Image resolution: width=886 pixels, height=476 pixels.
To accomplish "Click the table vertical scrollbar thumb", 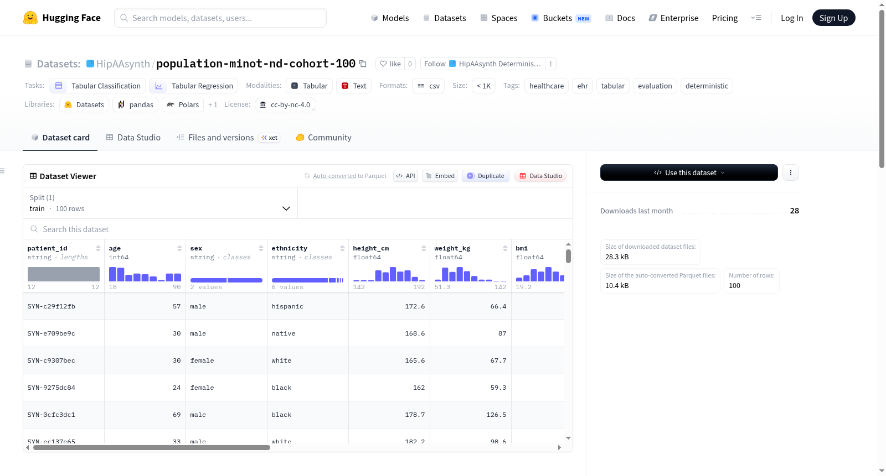I will tap(568, 257).
